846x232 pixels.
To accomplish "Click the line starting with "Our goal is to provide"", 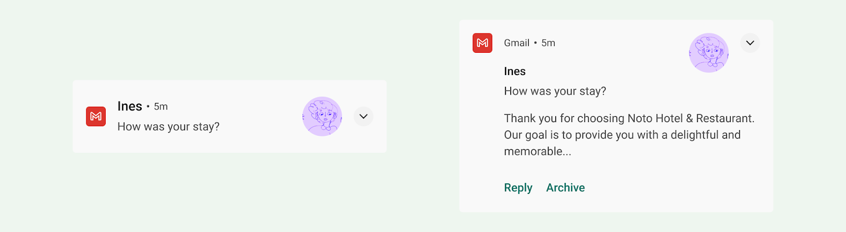I will [x=622, y=135].
